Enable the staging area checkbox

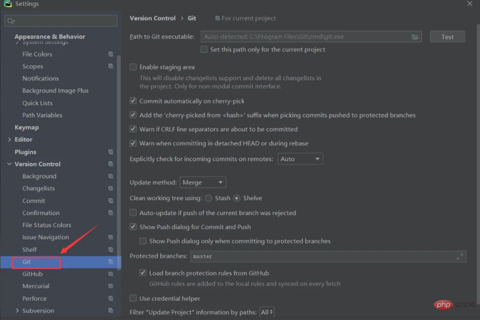133,67
